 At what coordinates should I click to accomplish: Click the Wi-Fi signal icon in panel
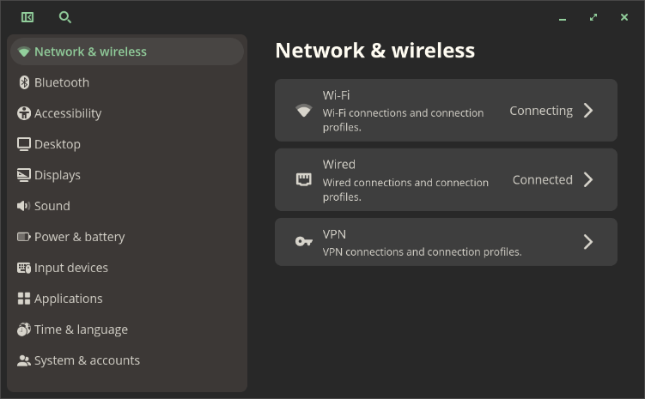pyautogui.click(x=303, y=111)
